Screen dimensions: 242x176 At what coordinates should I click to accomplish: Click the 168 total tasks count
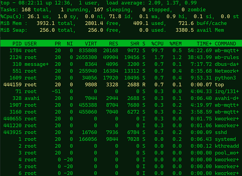click(x=26, y=10)
